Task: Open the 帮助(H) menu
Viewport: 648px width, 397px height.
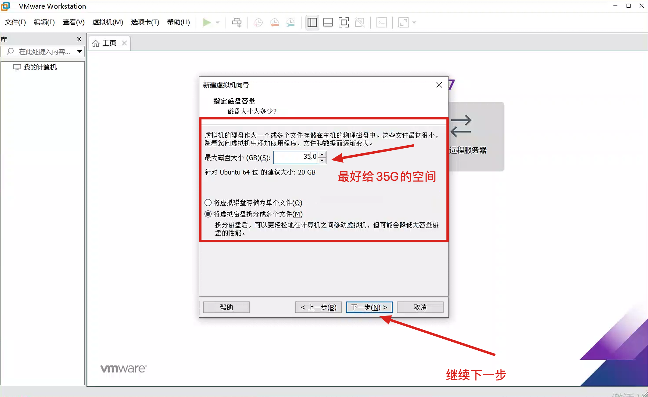Action: [178, 22]
